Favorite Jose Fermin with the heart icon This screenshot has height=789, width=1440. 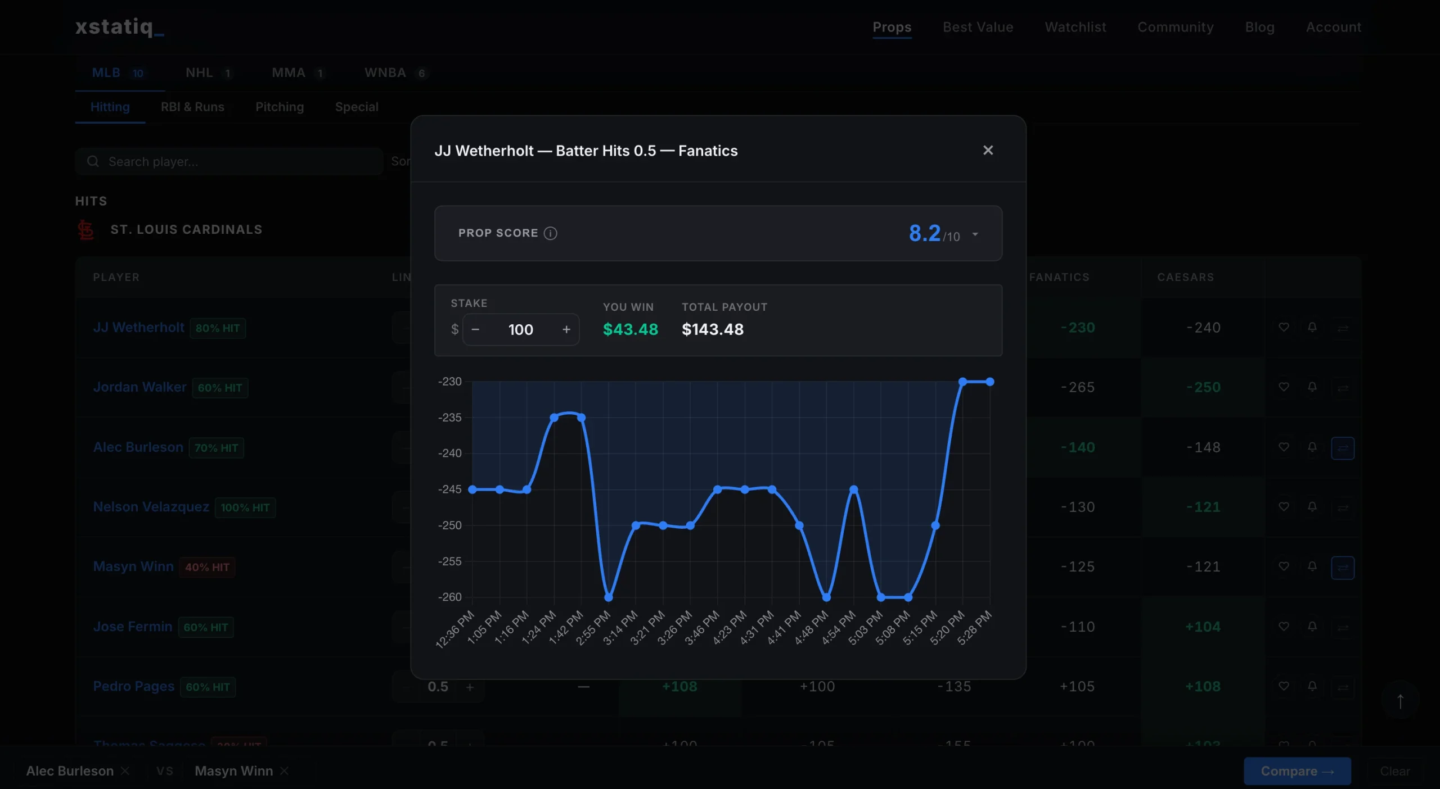1284,626
